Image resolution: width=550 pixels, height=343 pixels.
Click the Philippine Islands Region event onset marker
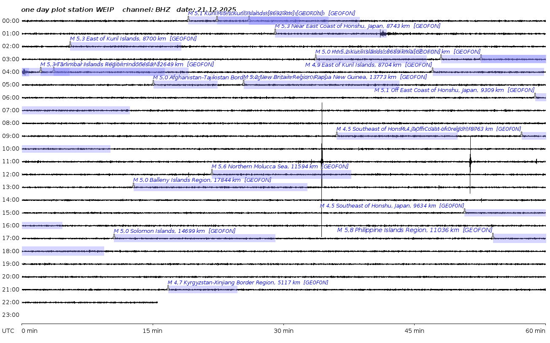pyautogui.click(x=492, y=236)
